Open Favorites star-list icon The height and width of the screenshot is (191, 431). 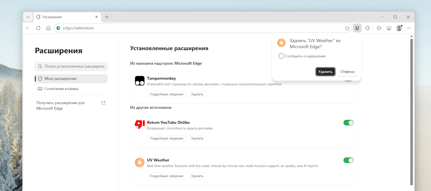point(379,28)
